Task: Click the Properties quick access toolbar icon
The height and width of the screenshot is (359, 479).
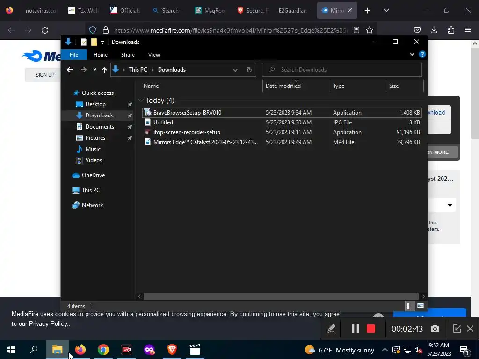Action: pyautogui.click(x=83, y=42)
